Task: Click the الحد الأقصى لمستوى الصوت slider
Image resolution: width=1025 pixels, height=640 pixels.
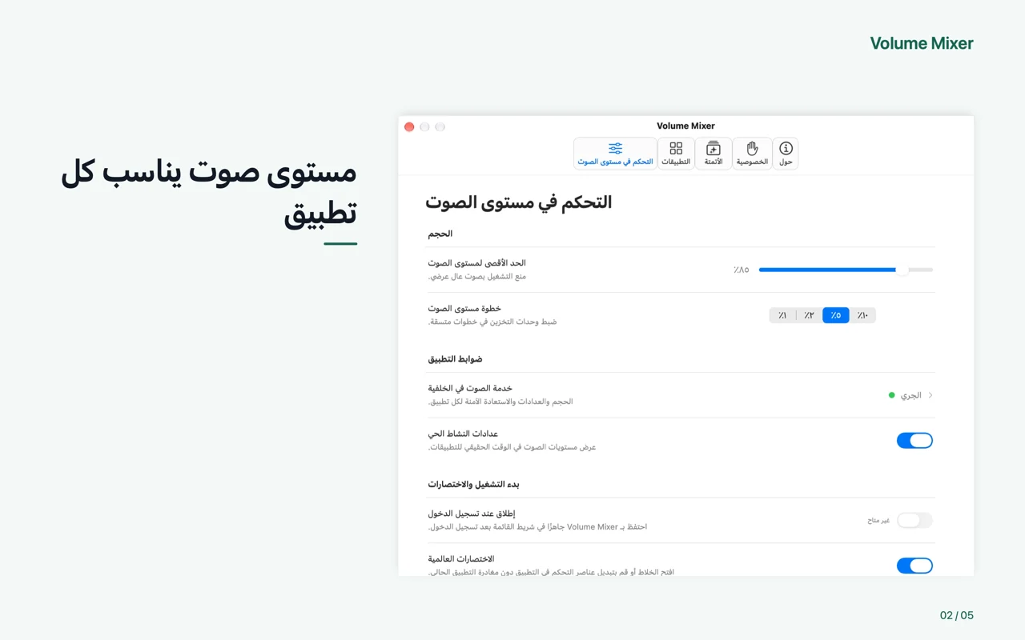Action: (x=846, y=270)
